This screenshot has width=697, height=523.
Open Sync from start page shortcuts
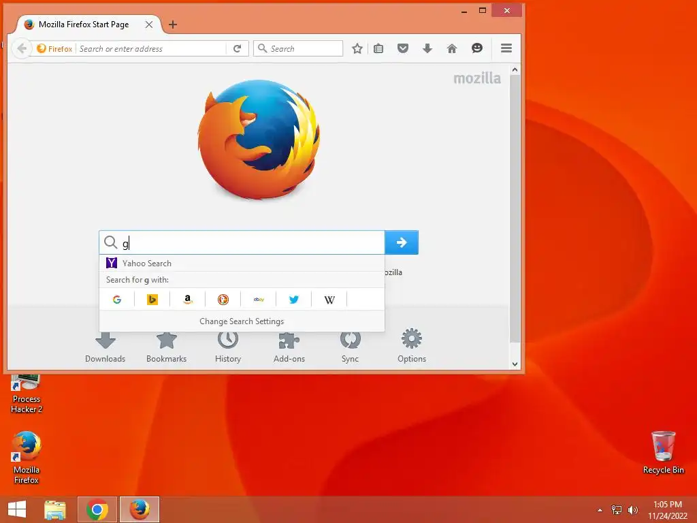click(351, 347)
